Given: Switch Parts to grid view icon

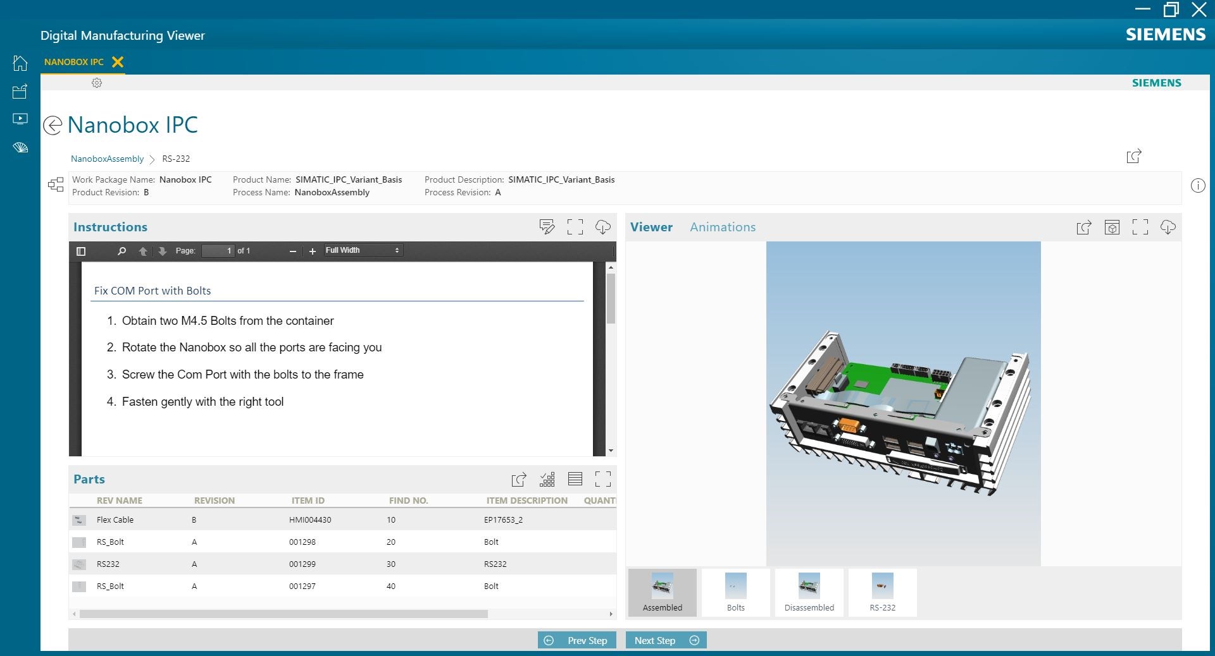Looking at the screenshot, I should (547, 480).
